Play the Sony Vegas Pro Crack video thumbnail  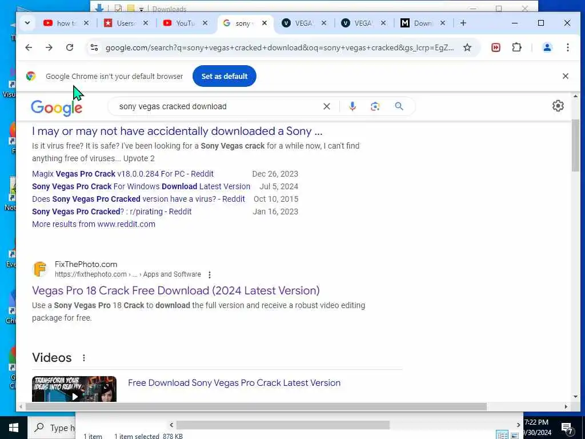pyautogui.click(x=74, y=389)
